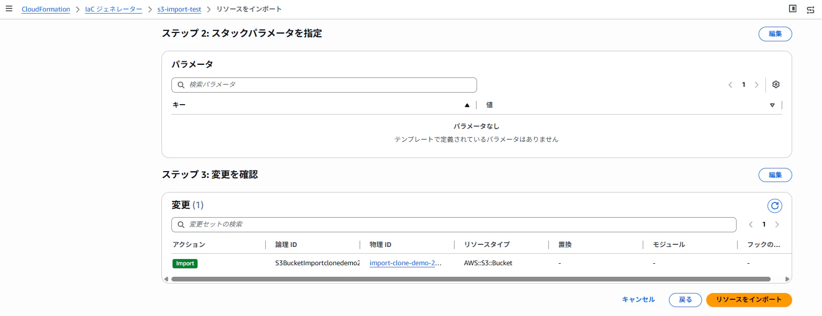822x316 pixels.
Task: Click the changes table horizontal scrollbar
Action: pyautogui.click(x=471, y=279)
